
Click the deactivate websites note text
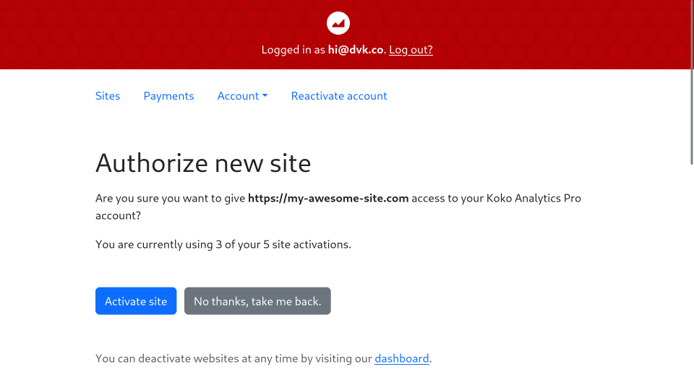[233, 358]
